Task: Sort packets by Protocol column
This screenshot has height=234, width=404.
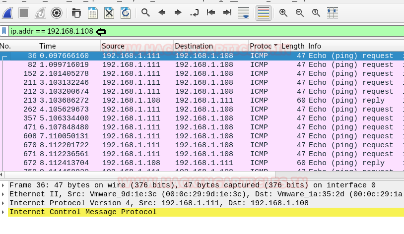Action: tap(264, 46)
